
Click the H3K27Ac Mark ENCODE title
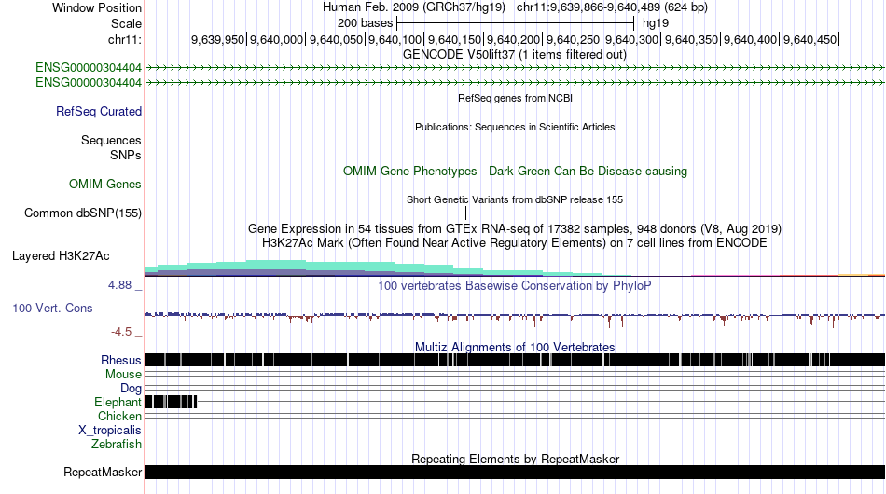(515, 242)
